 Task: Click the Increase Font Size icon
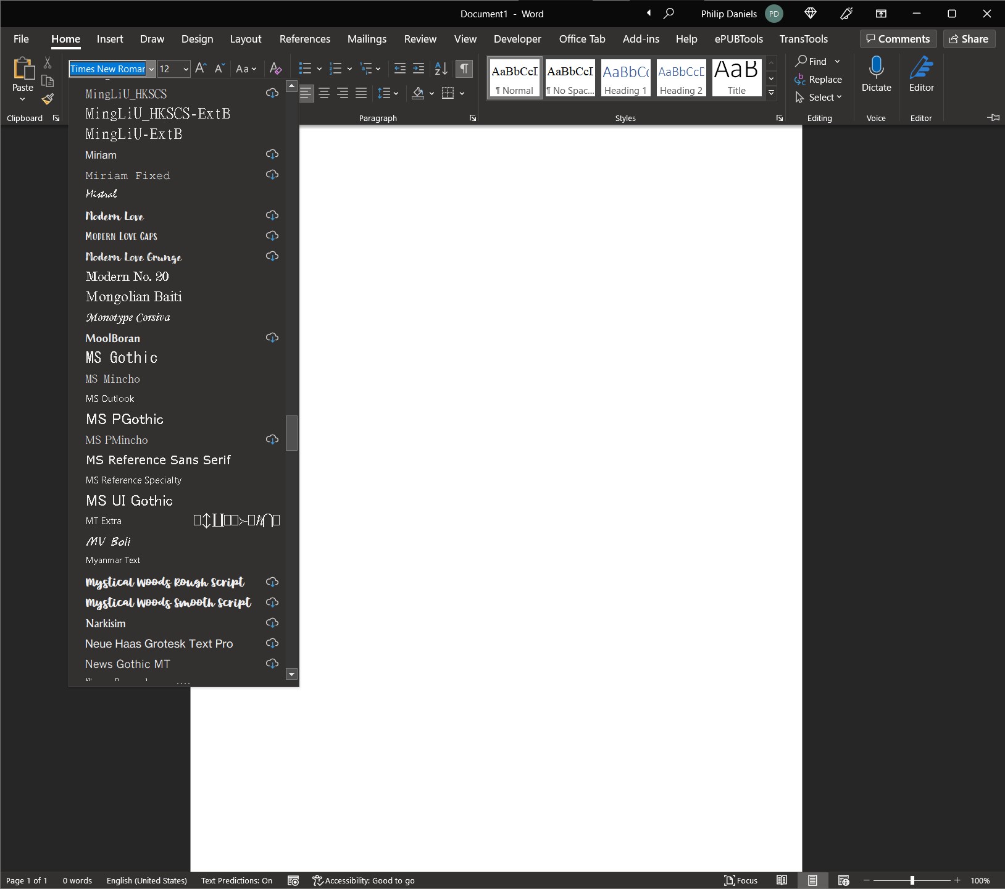point(201,69)
